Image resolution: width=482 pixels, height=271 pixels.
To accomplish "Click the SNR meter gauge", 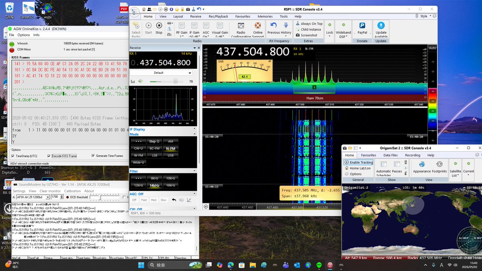I will pos(245,70).
